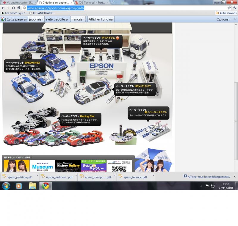Click the browser back arrow
The height and width of the screenshot is (226, 238).
(3, 8)
